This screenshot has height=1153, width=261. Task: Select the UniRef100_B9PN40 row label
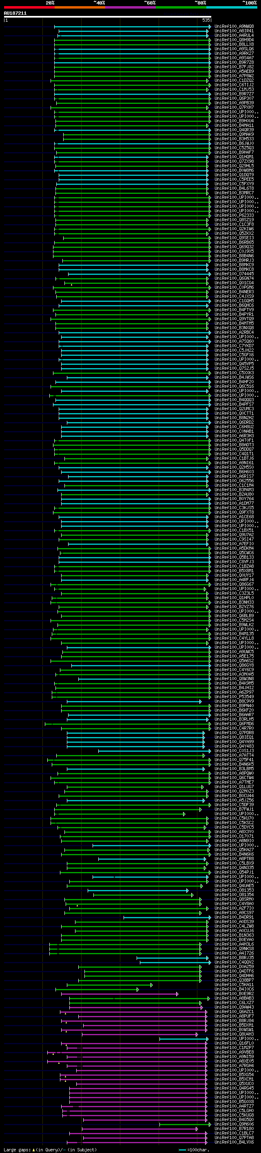click(234, 706)
